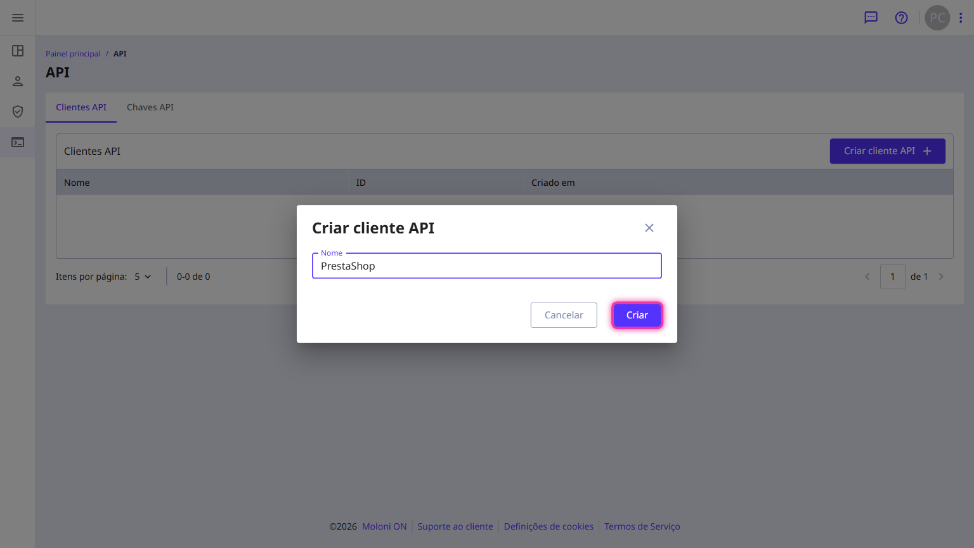This screenshot has height=548, width=974.
Task: Open the help question mark icon
Action: [x=901, y=18]
